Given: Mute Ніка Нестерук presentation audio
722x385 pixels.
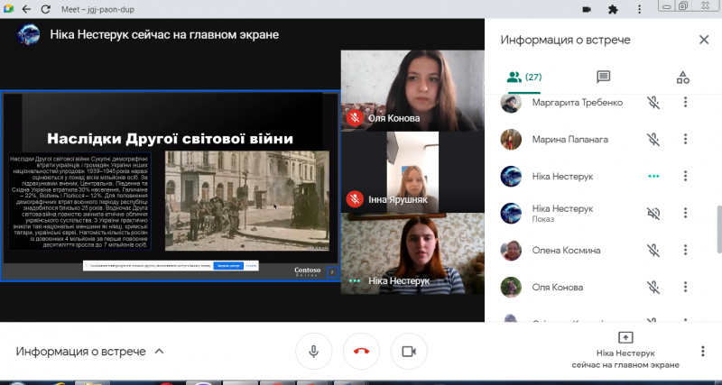Looking at the screenshot, I should point(653,213).
